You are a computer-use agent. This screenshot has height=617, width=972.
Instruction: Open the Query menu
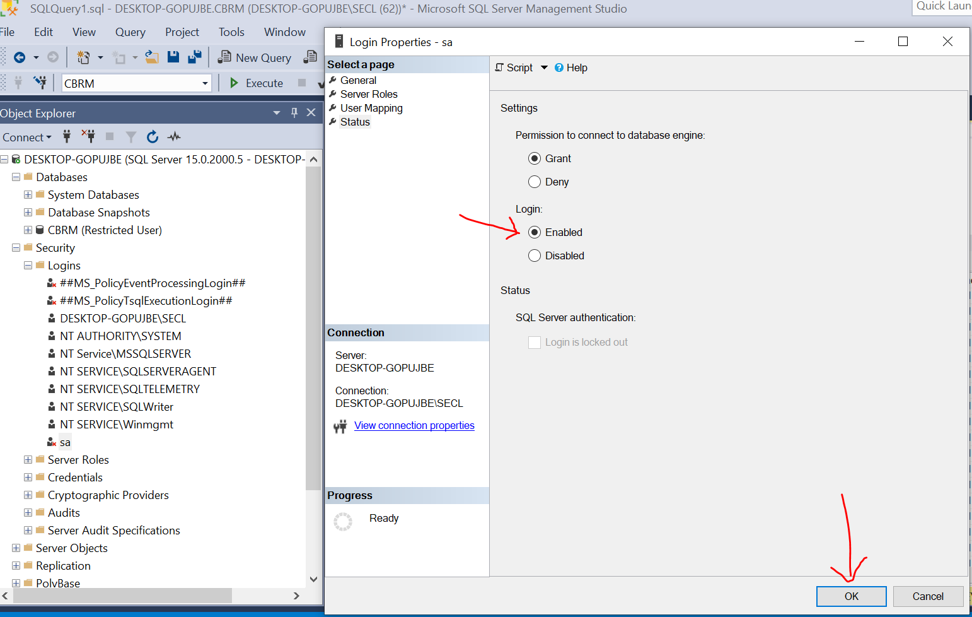click(130, 32)
